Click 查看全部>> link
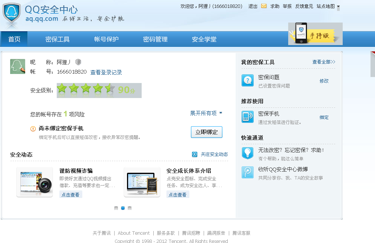 click(x=324, y=62)
